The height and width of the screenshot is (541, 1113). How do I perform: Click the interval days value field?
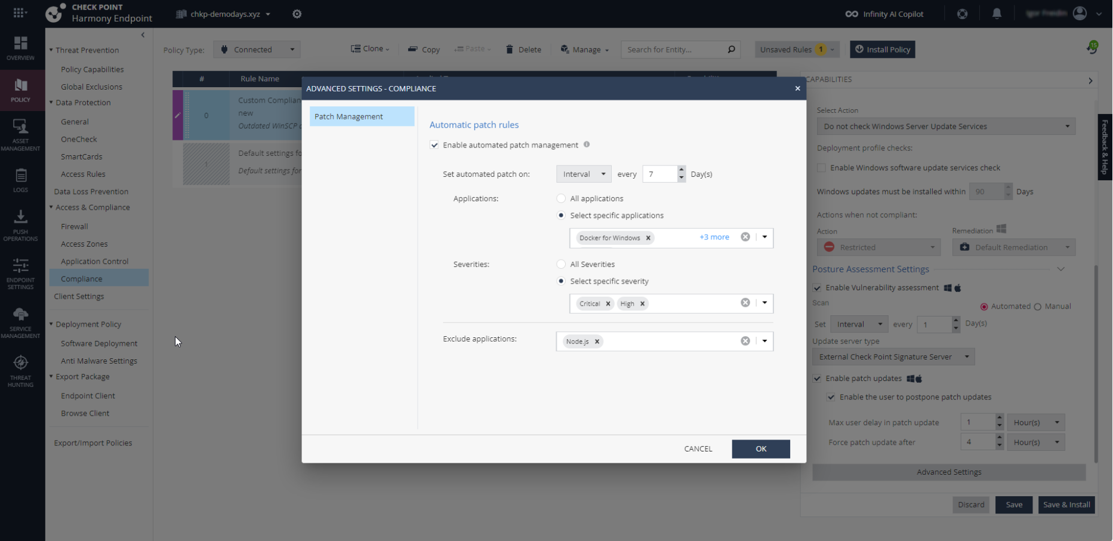tap(660, 174)
